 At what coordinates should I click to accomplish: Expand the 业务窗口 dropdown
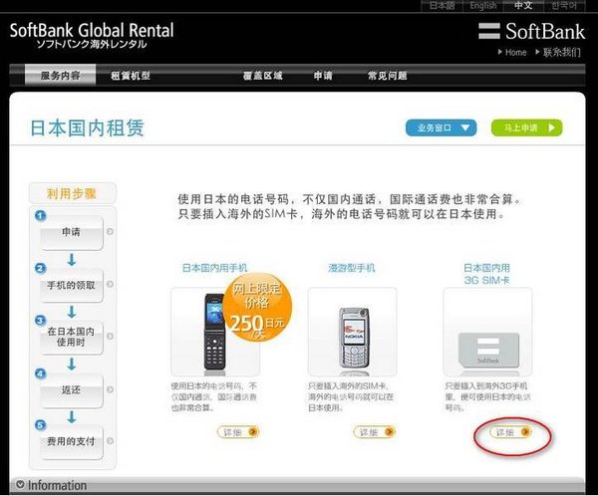tap(441, 127)
